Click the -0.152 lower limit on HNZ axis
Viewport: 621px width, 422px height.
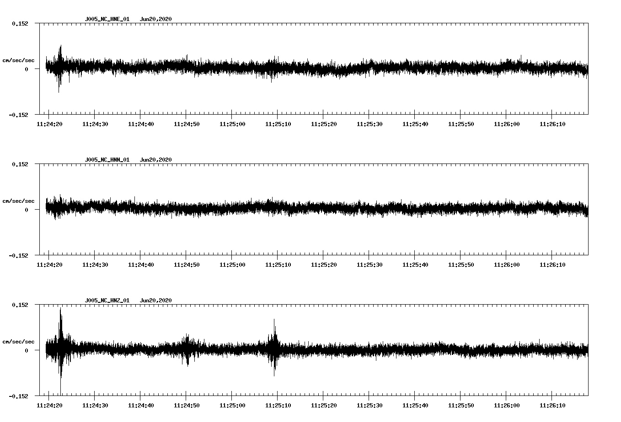[x=18, y=396]
